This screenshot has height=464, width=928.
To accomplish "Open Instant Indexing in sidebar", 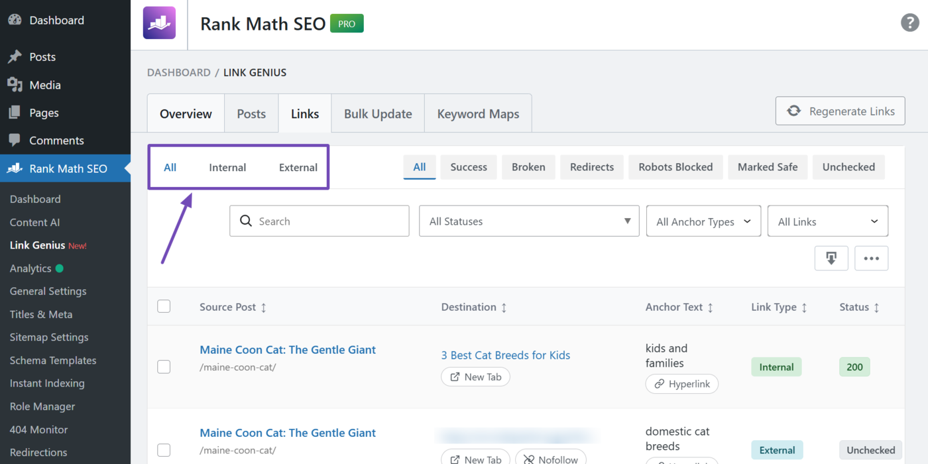I will point(47,383).
